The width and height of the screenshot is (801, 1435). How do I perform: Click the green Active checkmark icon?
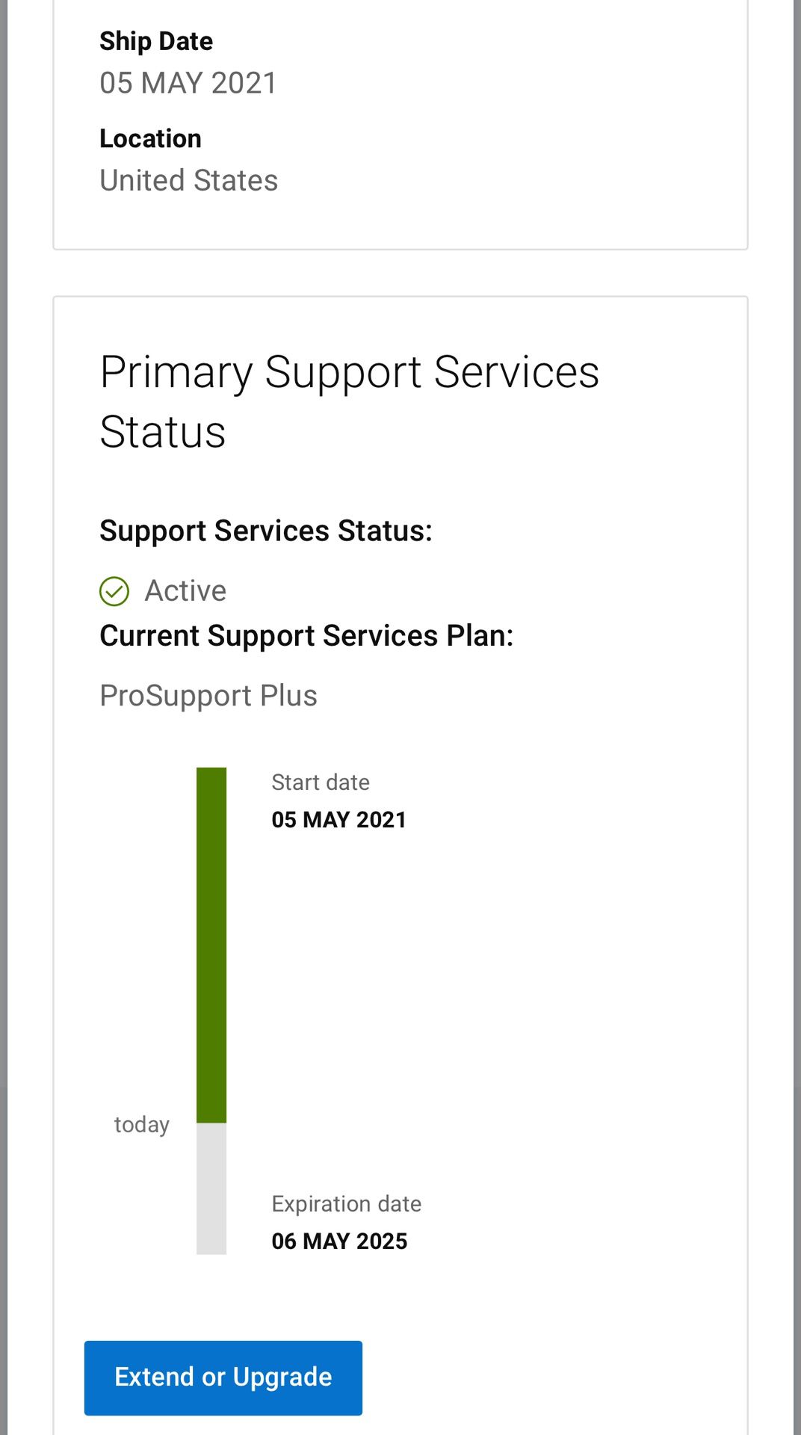pyautogui.click(x=114, y=591)
